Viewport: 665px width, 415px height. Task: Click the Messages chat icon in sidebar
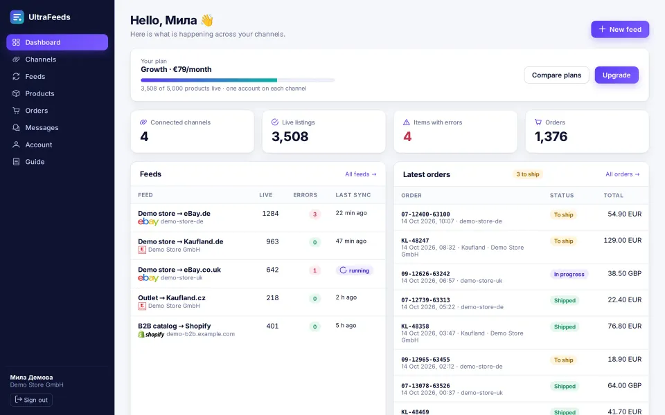(x=16, y=127)
